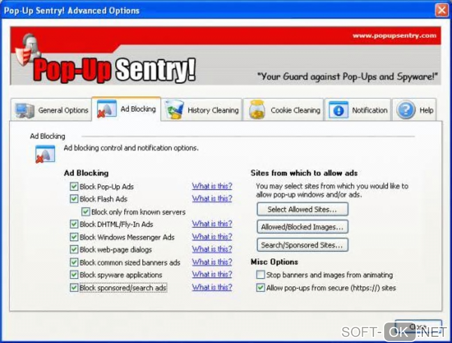Toggle Block only from known servers

(x=86, y=212)
